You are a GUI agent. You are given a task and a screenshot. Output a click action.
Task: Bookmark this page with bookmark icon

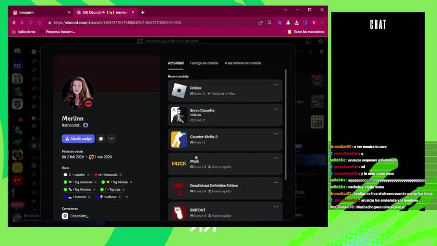pos(269,23)
